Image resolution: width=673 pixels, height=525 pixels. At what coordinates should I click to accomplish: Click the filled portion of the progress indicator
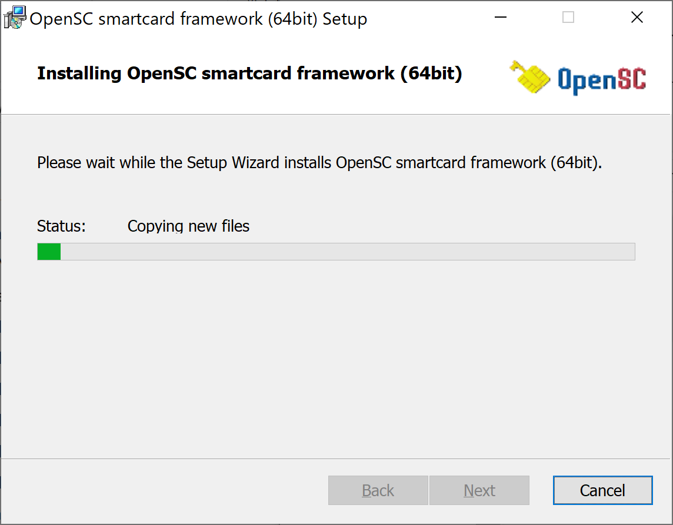coord(49,251)
